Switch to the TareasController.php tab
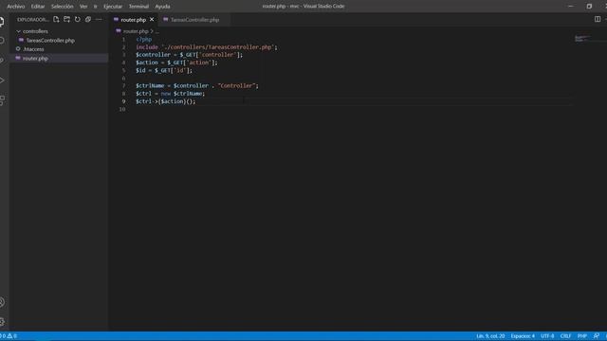Image resolution: width=607 pixels, height=341 pixels. [194, 20]
